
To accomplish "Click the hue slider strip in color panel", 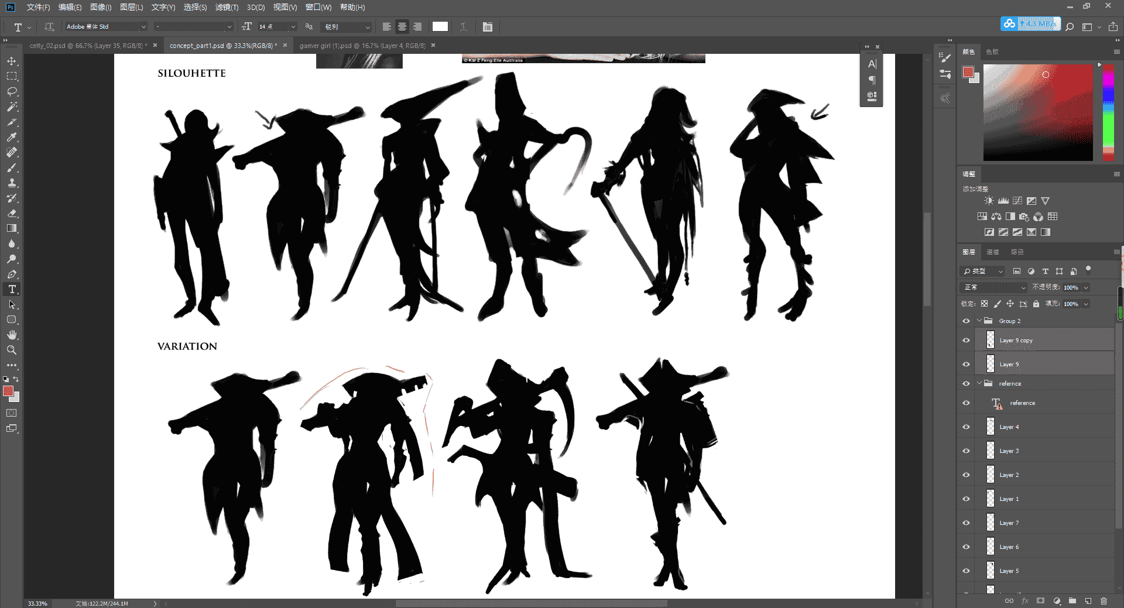I will tap(1108, 112).
